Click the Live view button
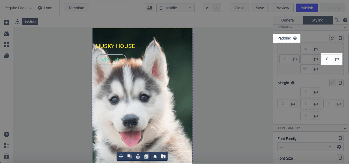 (x=332, y=8)
